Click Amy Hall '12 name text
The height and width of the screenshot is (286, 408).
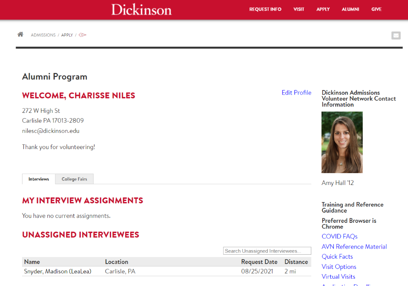337,183
